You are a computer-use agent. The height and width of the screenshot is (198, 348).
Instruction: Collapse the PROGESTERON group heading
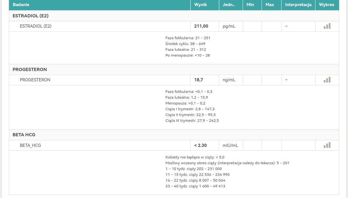(30, 69)
